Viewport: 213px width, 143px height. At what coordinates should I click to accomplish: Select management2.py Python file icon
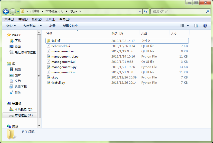[x=48, y=67]
